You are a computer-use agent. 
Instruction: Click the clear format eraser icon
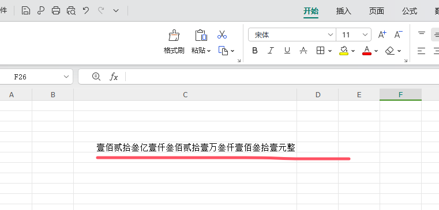click(390, 51)
